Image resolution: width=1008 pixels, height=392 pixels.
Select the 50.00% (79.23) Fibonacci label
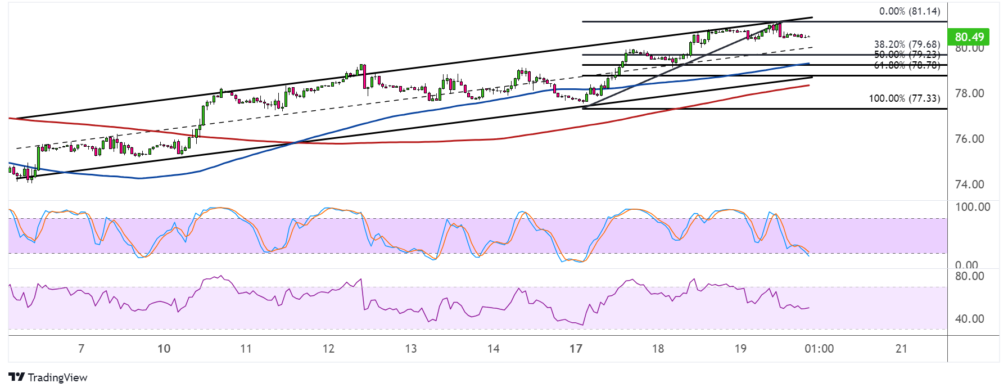coord(907,55)
